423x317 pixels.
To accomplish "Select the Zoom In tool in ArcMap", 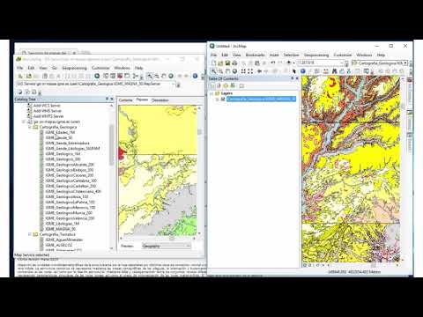I will (213, 71).
